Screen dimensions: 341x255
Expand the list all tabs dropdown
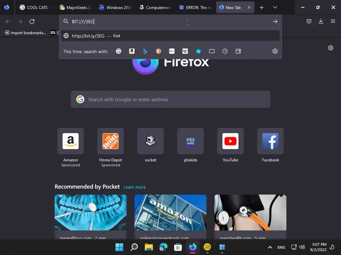coord(275,7)
